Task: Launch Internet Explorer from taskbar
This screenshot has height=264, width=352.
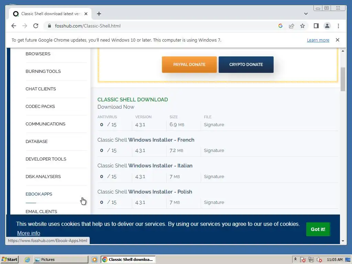Action: pos(27,260)
